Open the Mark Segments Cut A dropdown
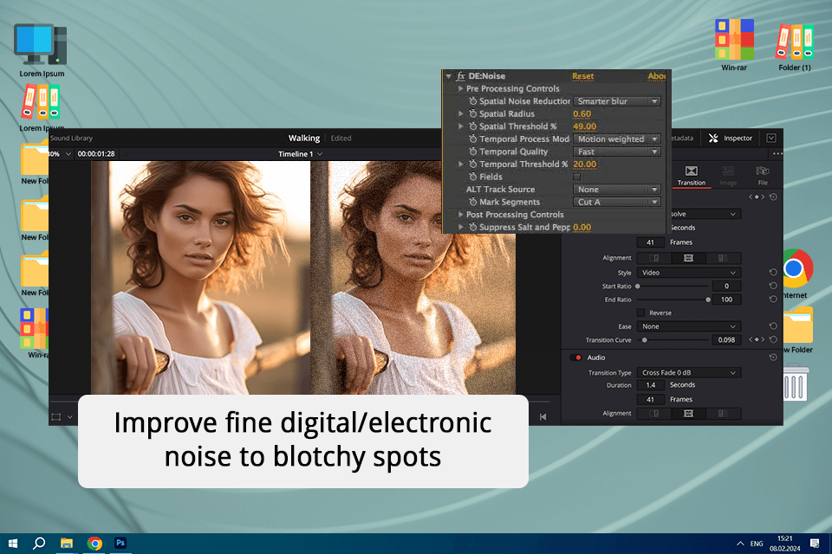 (616, 202)
